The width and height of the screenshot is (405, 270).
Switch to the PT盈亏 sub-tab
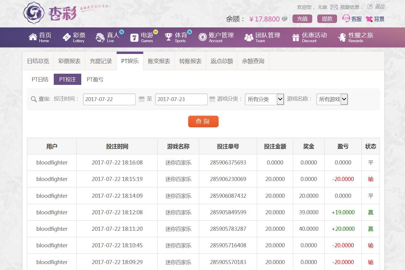(x=95, y=79)
